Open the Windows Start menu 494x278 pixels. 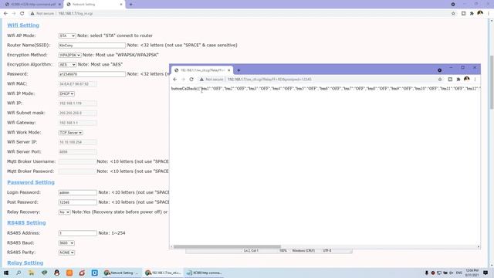pos(6,273)
